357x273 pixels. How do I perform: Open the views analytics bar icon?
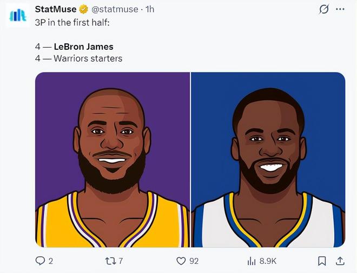(x=252, y=261)
